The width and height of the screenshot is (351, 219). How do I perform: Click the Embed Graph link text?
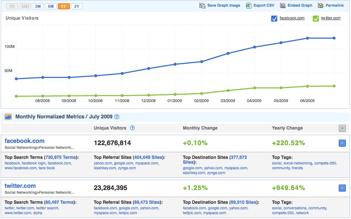(300, 5)
